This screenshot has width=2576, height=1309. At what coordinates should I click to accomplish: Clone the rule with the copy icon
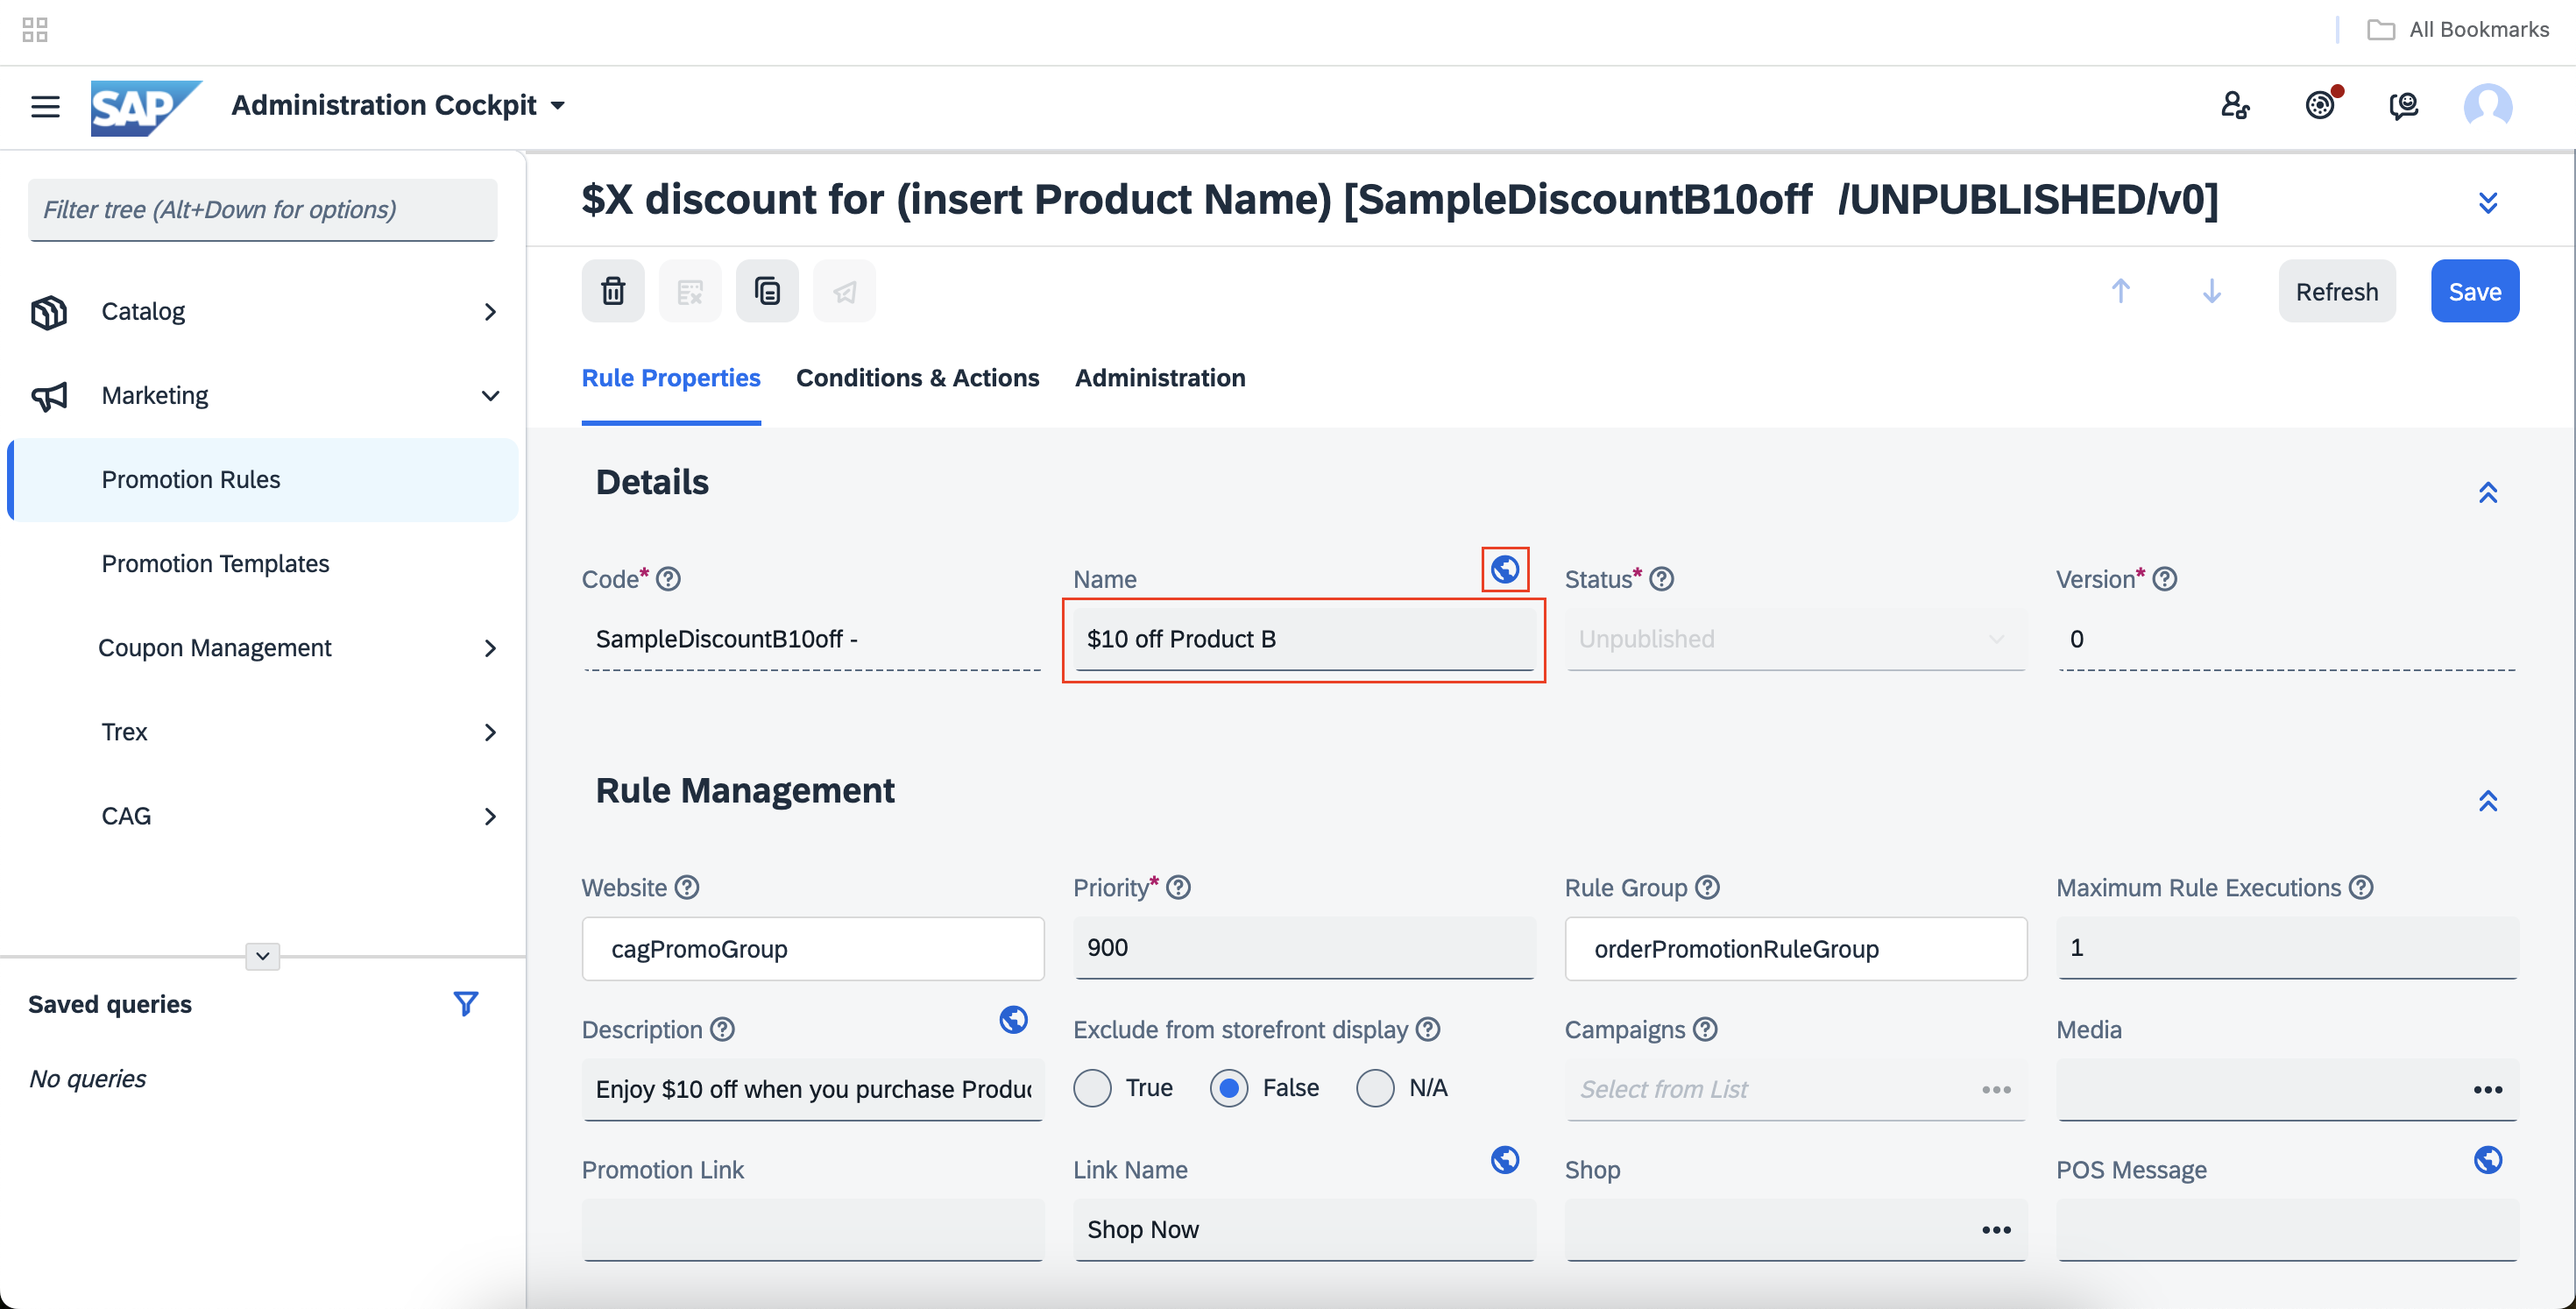point(767,291)
